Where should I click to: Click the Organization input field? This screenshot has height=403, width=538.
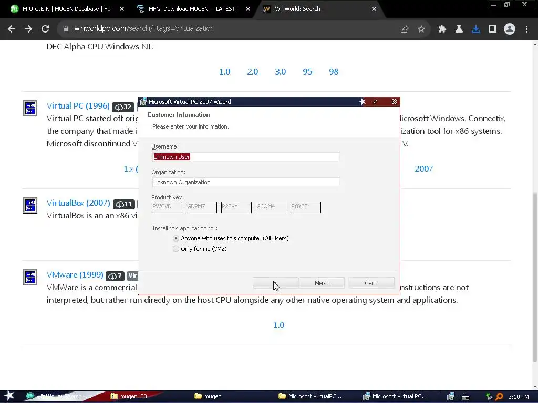tap(246, 182)
